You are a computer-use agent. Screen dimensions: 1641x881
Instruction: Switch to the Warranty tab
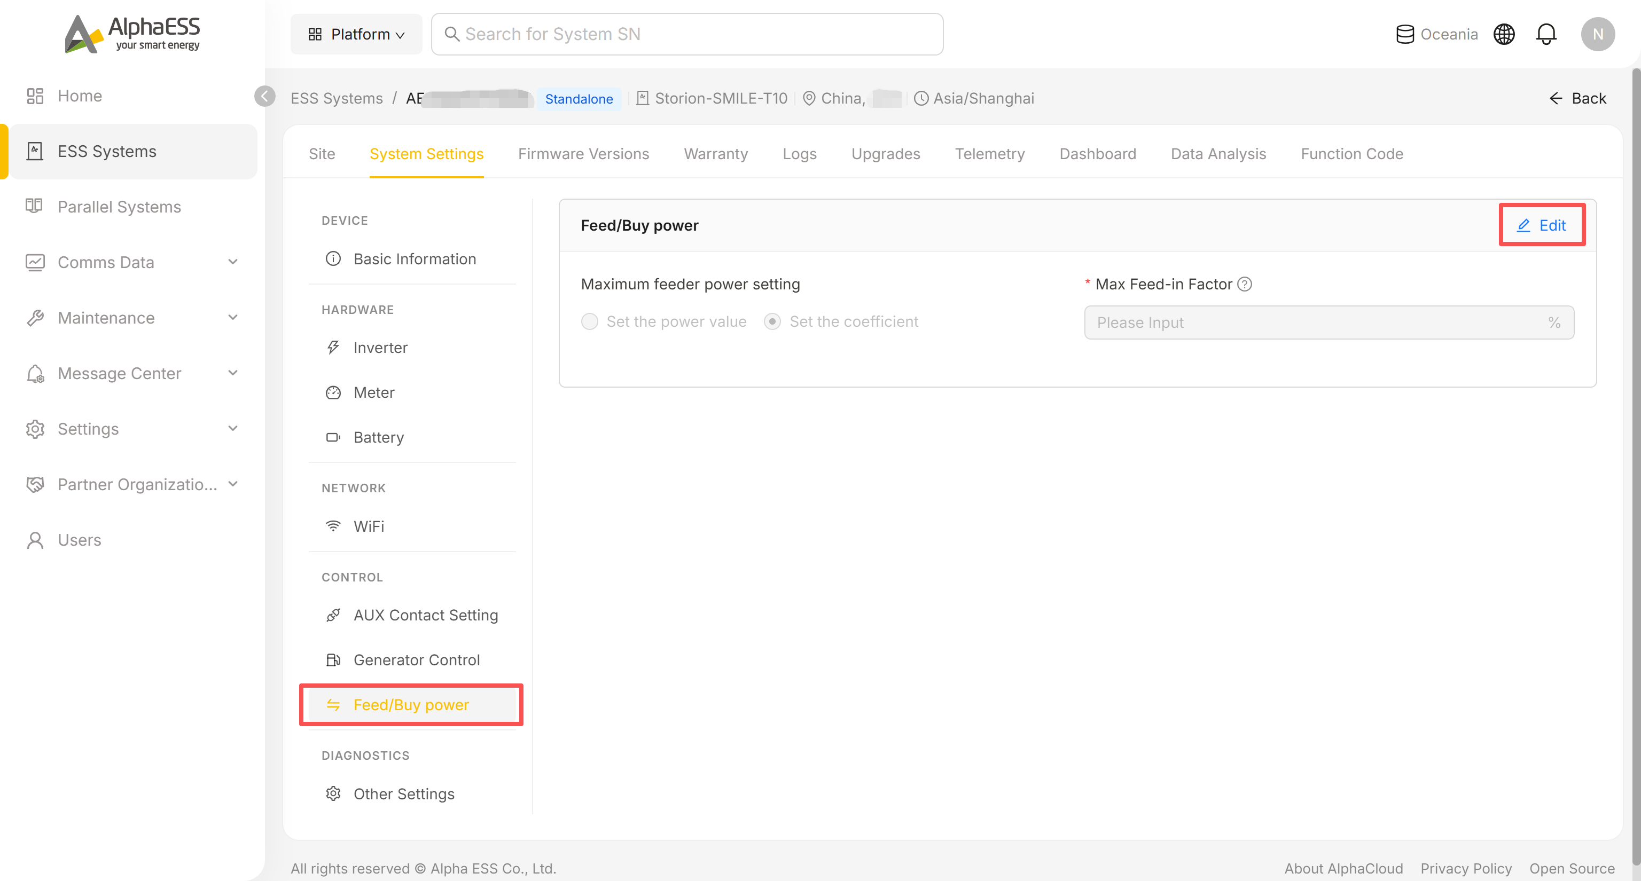(x=715, y=154)
